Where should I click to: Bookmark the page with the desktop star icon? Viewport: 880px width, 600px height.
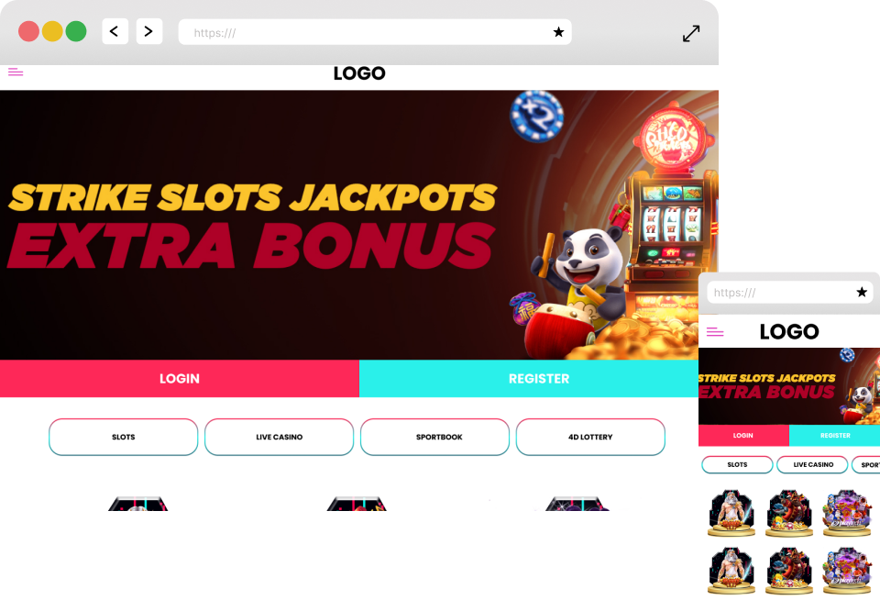pyautogui.click(x=558, y=32)
